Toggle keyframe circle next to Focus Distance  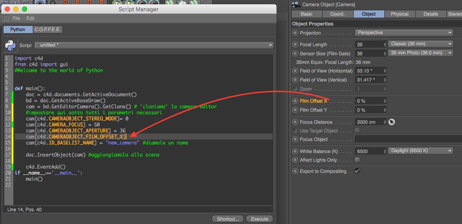[x=295, y=122]
